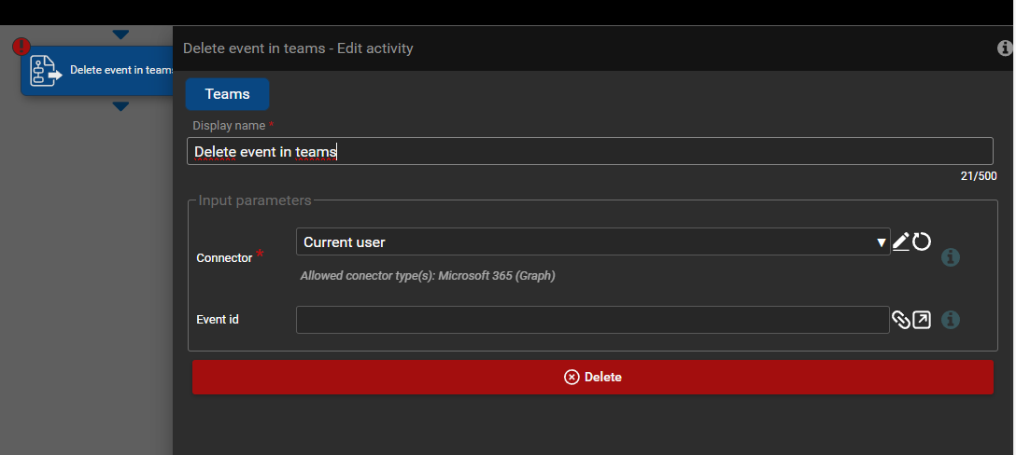Click the info icon in the Event id row
Image resolution: width=1016 pixels, height=455 pixels.
(951, 320)
